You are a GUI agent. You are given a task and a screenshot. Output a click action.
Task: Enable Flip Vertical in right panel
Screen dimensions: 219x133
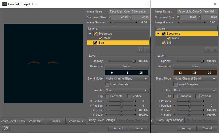pyautogui.click(x=197, y=96)
